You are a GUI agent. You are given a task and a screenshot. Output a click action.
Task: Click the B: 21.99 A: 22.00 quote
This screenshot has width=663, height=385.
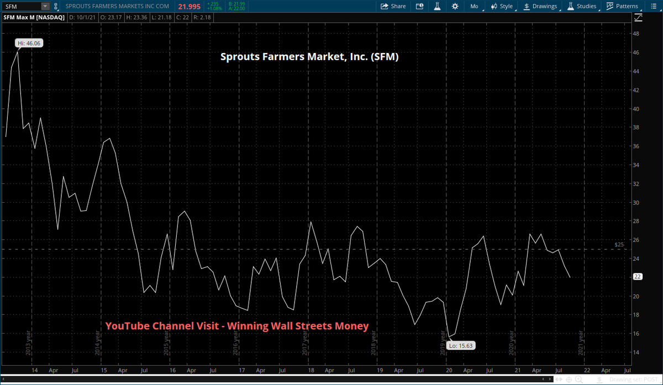(236, 6)
